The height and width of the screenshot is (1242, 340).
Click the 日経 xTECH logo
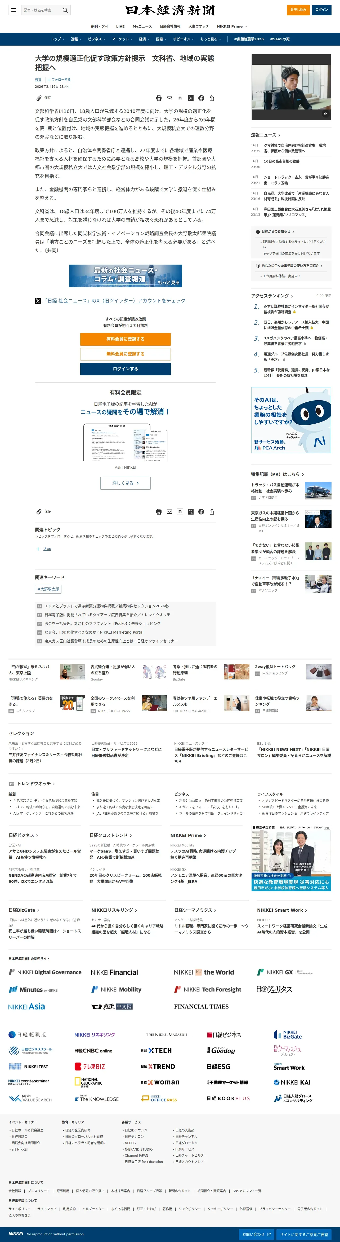pos(156,1051)
